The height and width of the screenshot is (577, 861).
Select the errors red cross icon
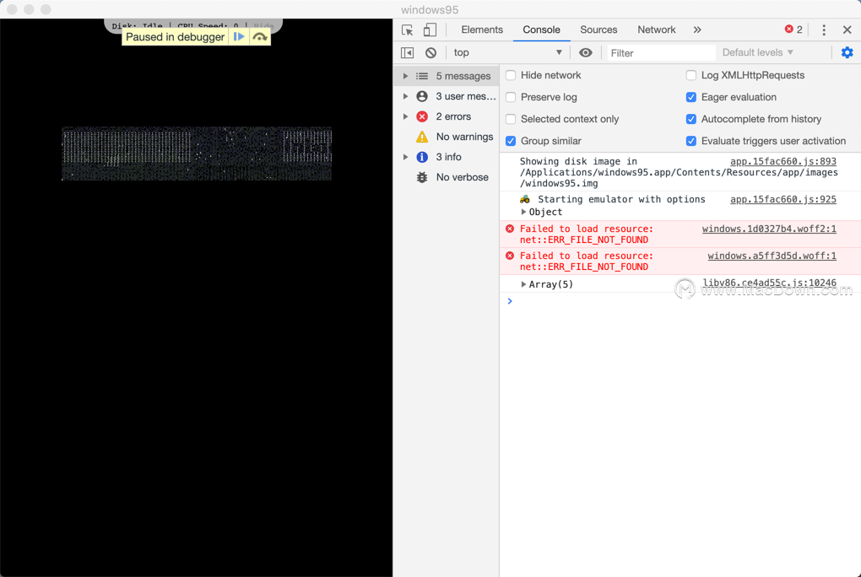click(422, 116)
